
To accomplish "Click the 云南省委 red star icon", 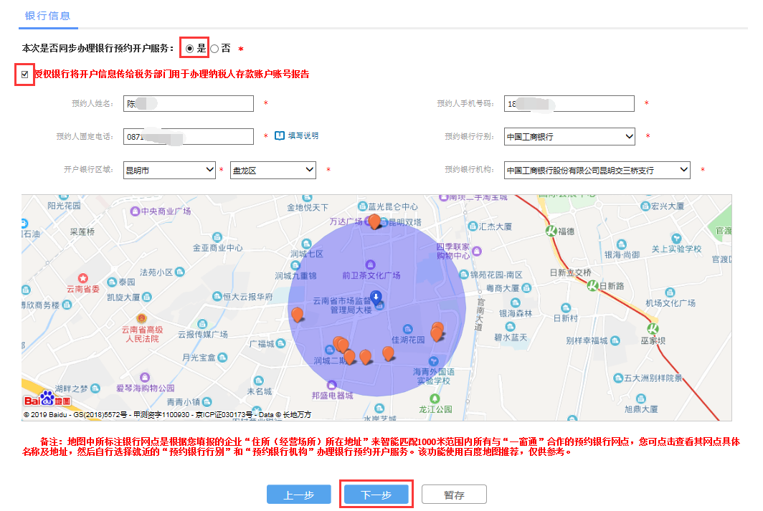I will pyautogui.click(x=83, y=278).
